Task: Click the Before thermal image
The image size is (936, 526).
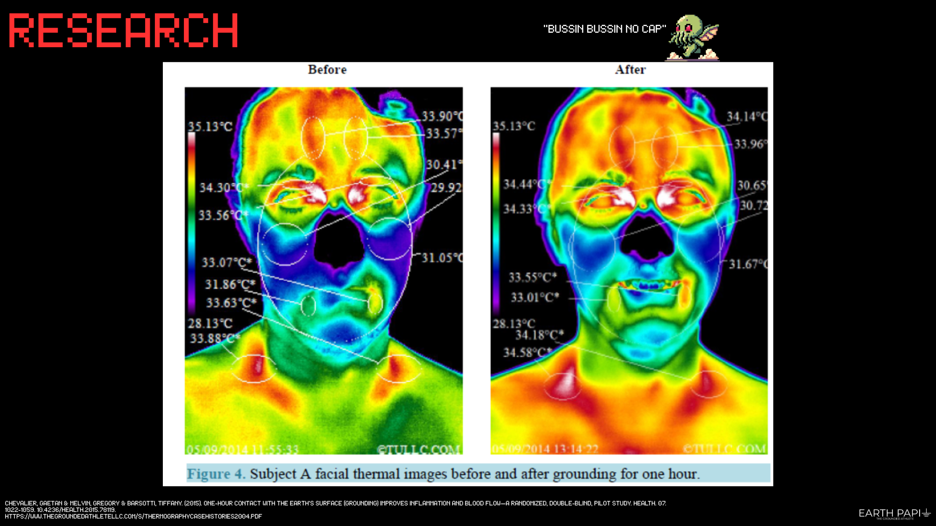Action: [323, 270]
